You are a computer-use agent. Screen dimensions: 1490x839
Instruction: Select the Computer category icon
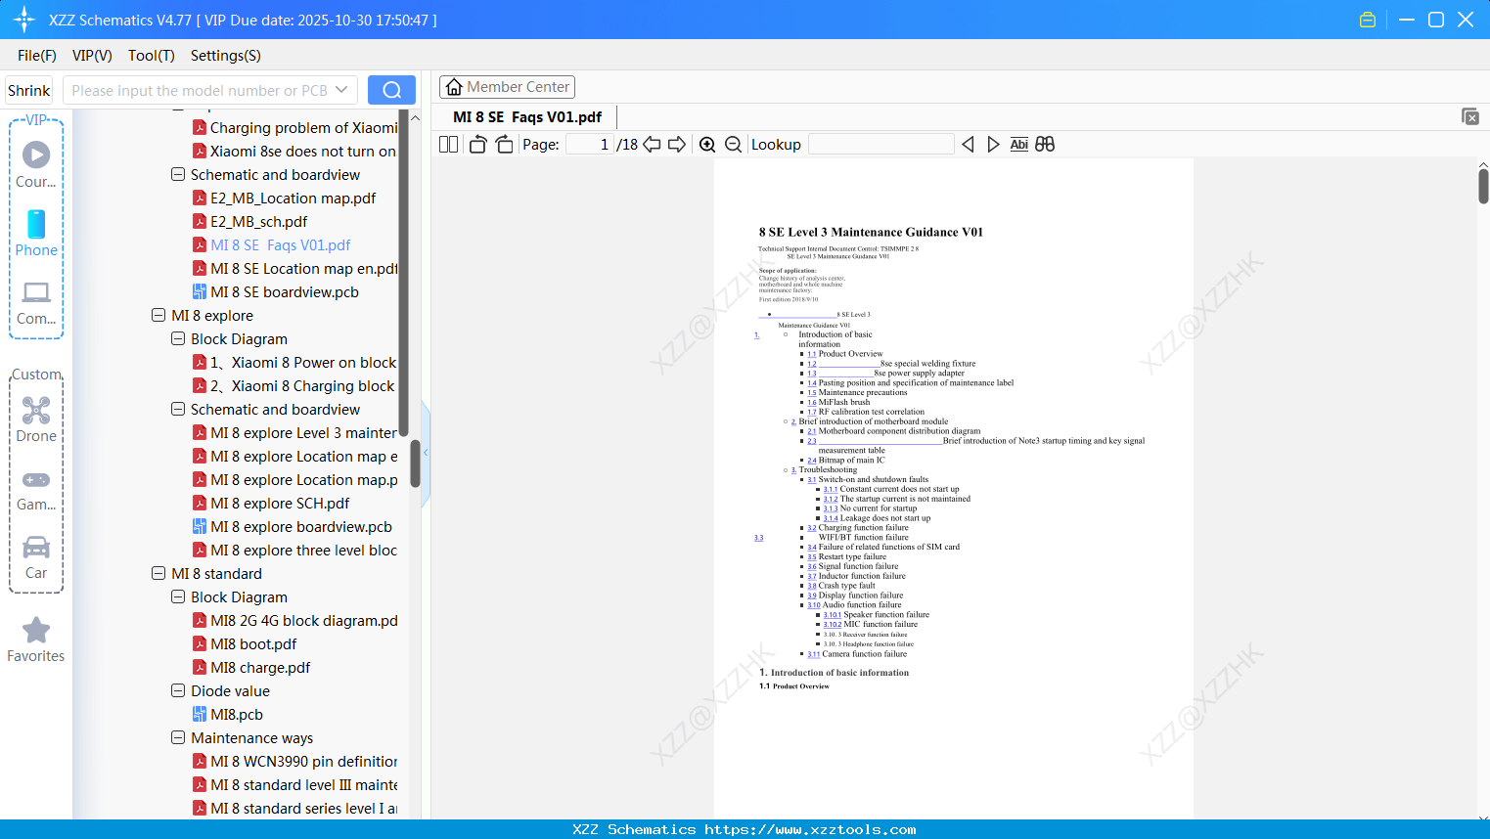coord(36,303)
